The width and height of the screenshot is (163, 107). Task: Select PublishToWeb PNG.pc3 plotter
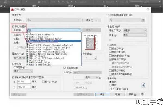tap(54, 64)
